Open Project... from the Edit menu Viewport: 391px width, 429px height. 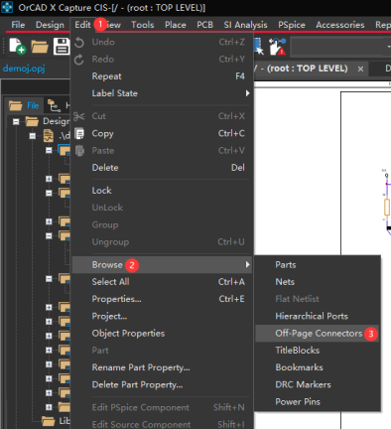click(162, 316)
